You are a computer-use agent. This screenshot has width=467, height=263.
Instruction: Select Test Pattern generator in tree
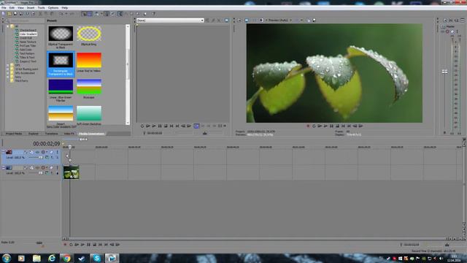27,53
